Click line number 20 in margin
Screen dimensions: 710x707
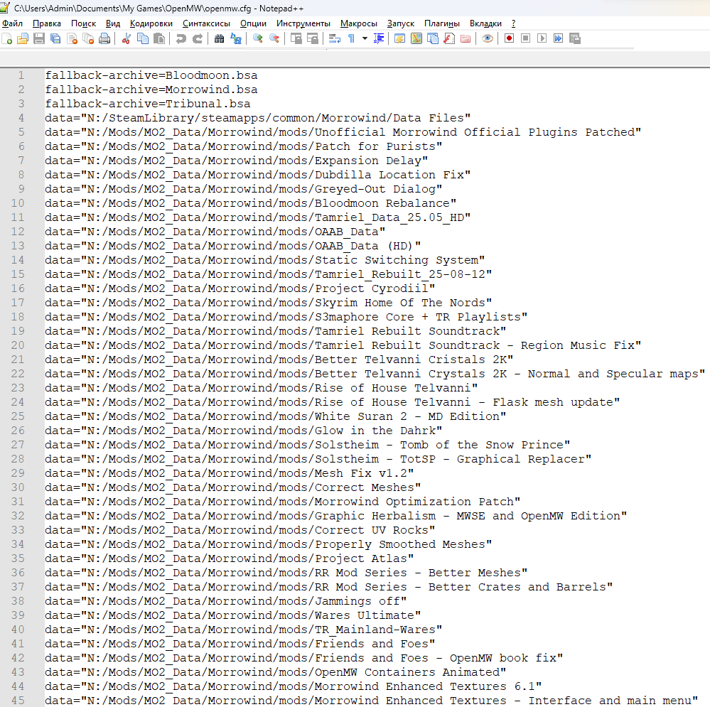[18, 345]
